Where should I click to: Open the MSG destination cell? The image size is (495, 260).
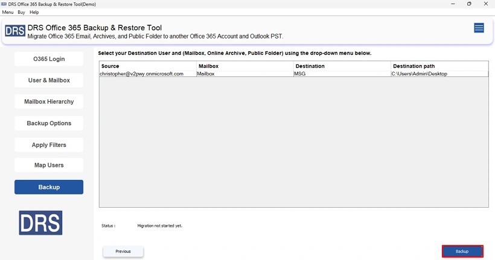tap(342, 73)
